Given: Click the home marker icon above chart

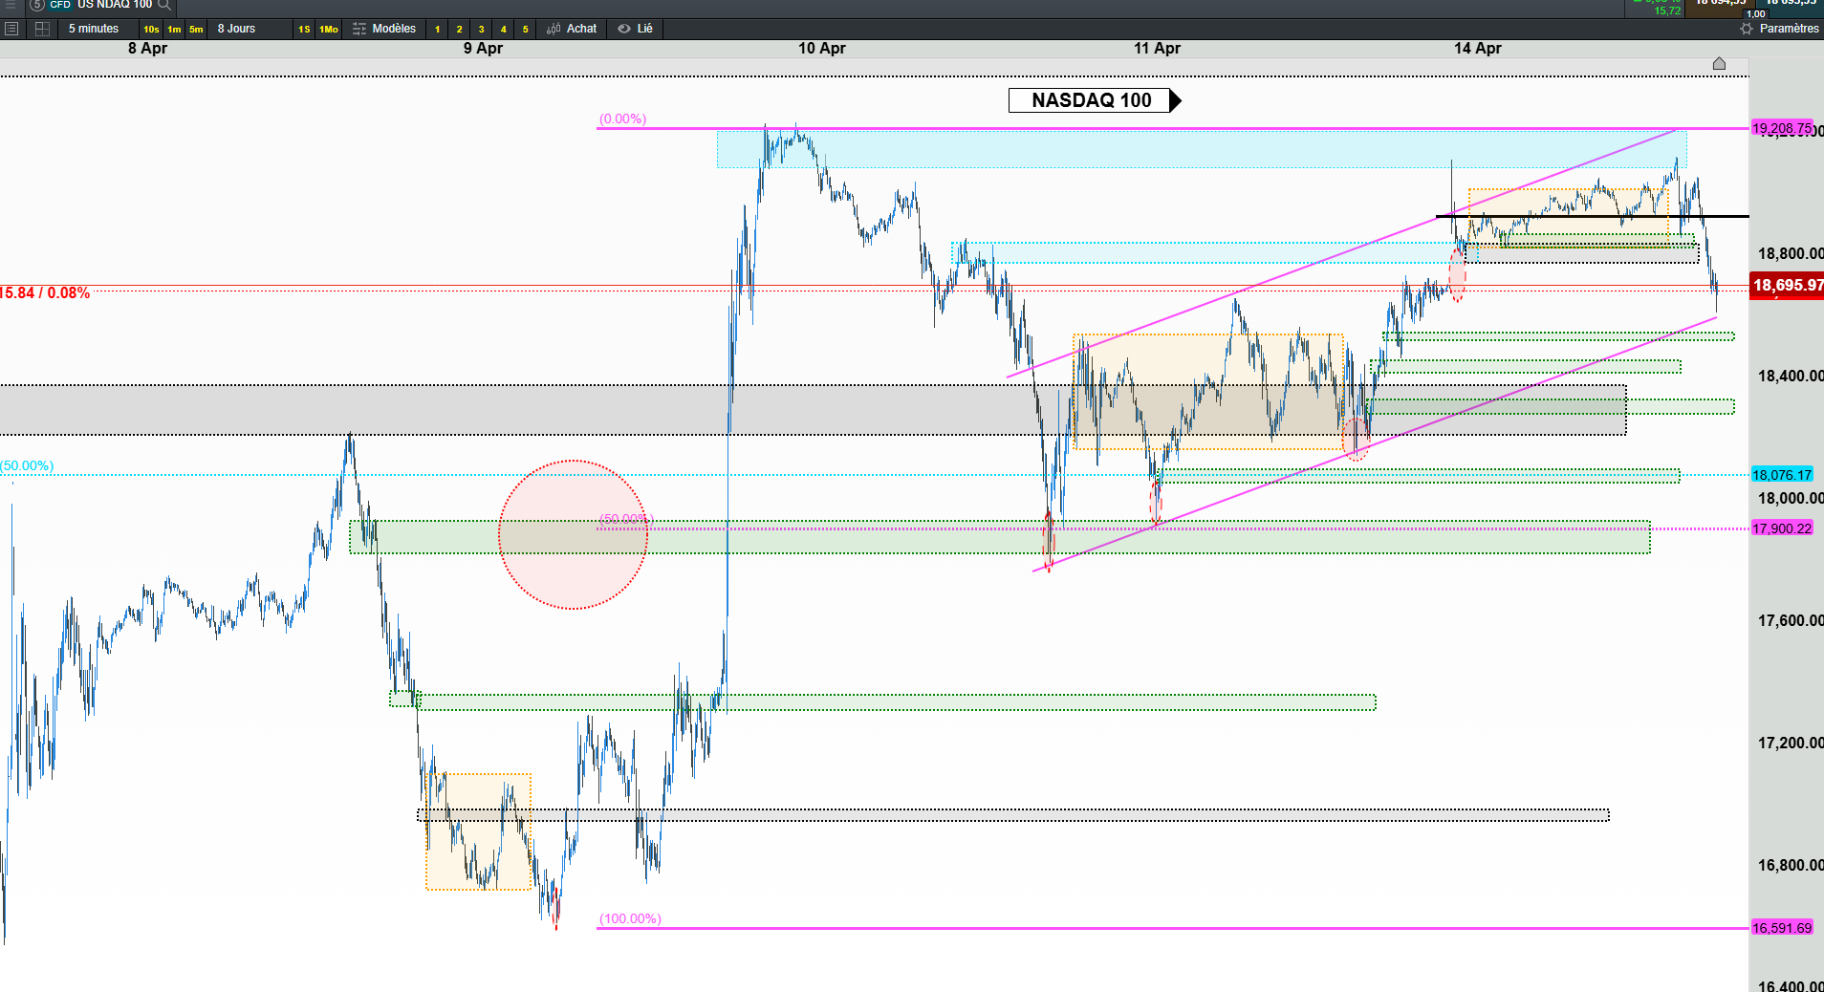Looking at the screenshot, I should tap(1719, 64).
